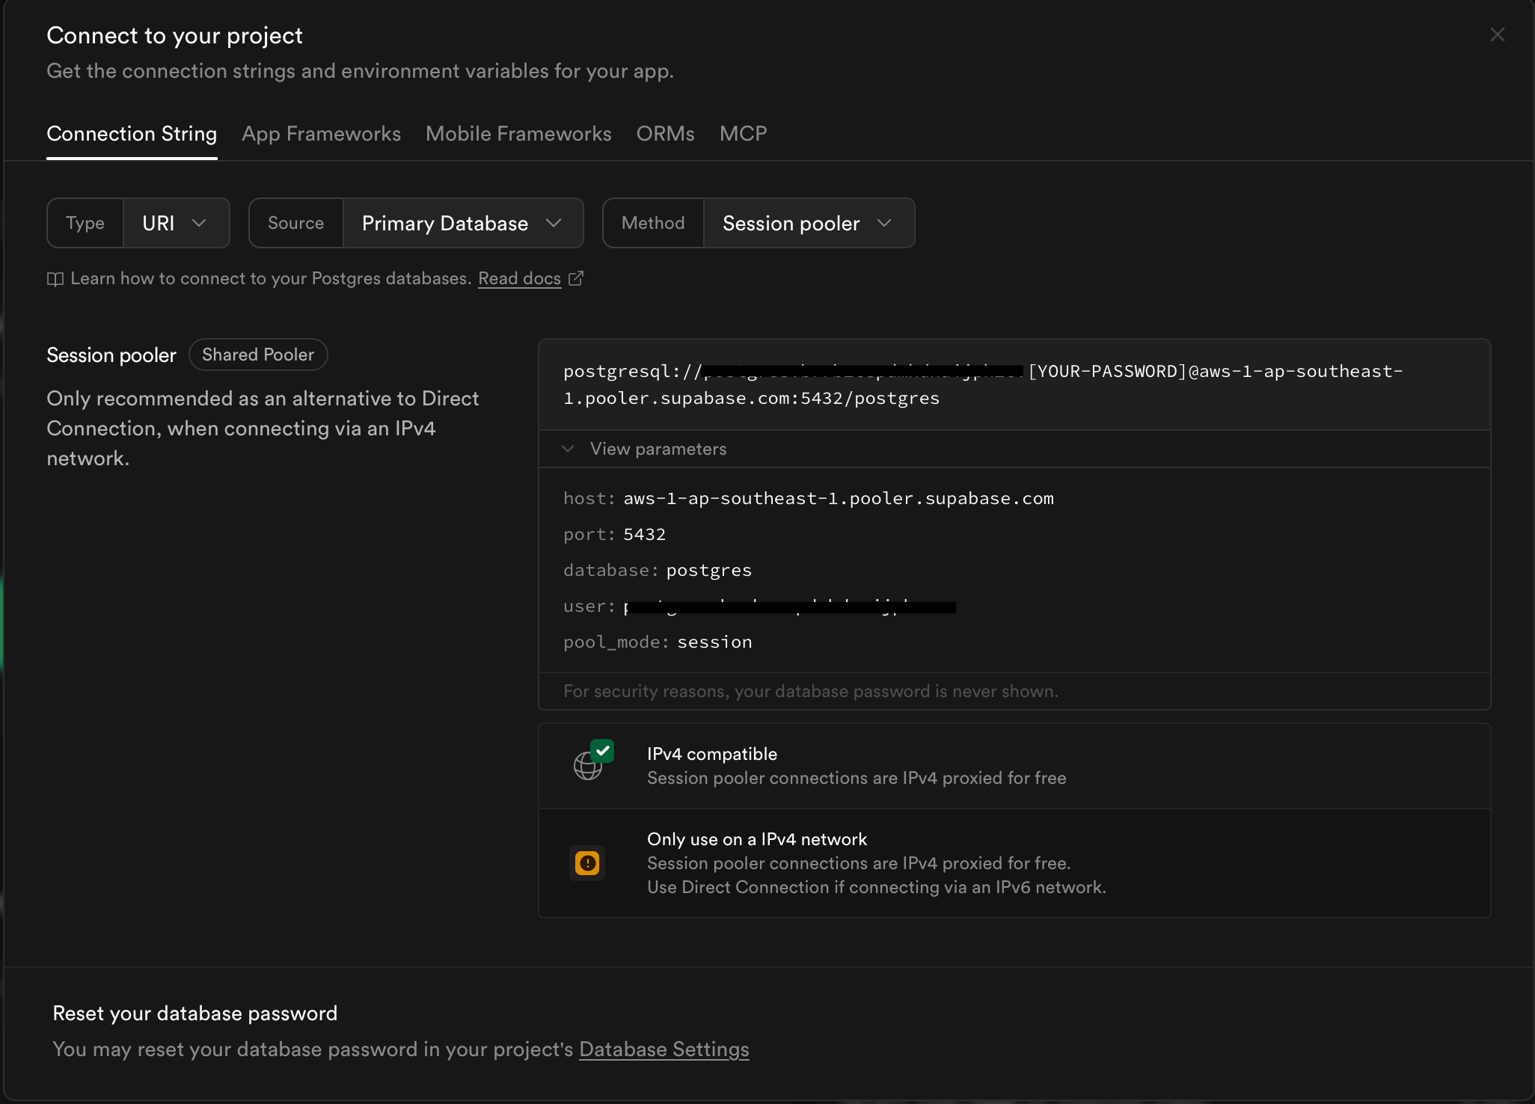Open the MCP tab
The image size is (1535, 1104).
[743, 134]
